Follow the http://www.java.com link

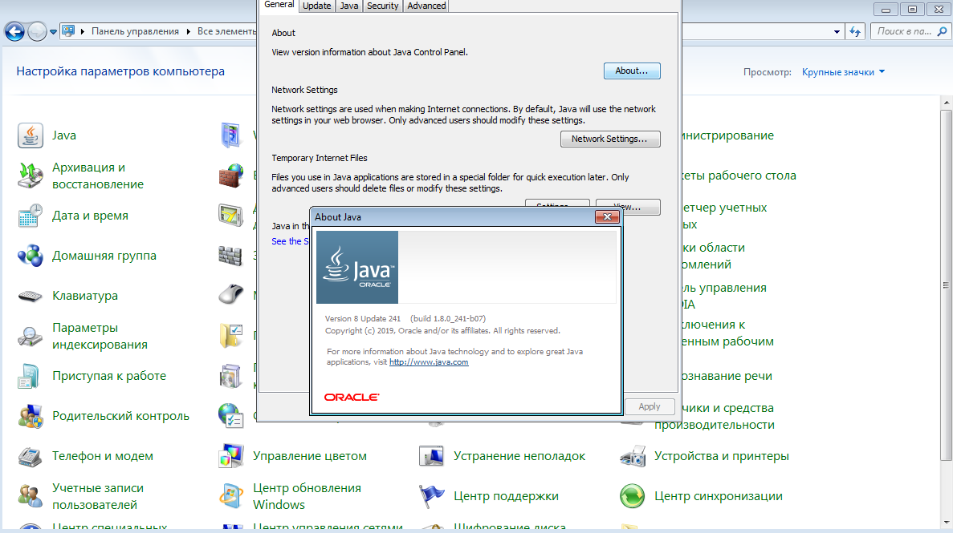click(x=429, y=362)
